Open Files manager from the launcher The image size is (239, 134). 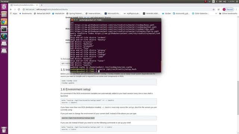pyautogui.click(x=4, y=14)
